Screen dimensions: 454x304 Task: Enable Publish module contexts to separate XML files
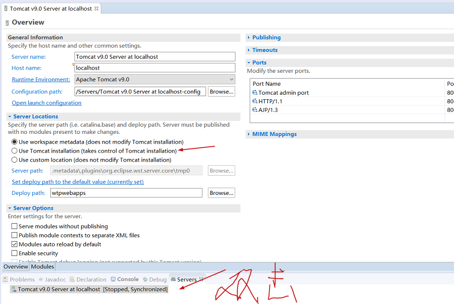click(14, 235)
